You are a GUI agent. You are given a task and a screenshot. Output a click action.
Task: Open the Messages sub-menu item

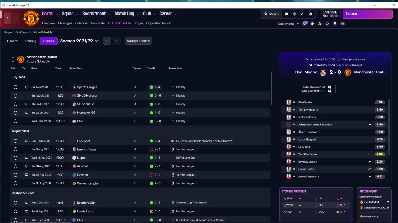(x=65, y=23)
